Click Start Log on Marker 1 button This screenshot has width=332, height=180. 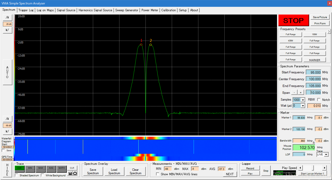[x=312, y=173]
